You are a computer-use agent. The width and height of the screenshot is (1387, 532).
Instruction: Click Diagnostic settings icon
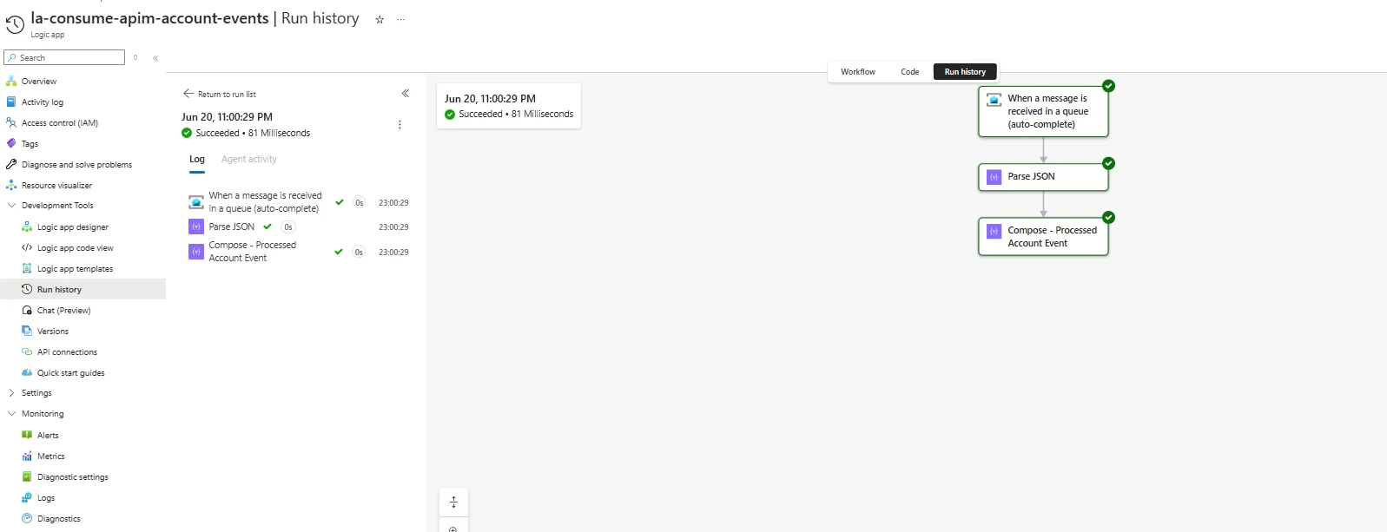pos(27,476)
